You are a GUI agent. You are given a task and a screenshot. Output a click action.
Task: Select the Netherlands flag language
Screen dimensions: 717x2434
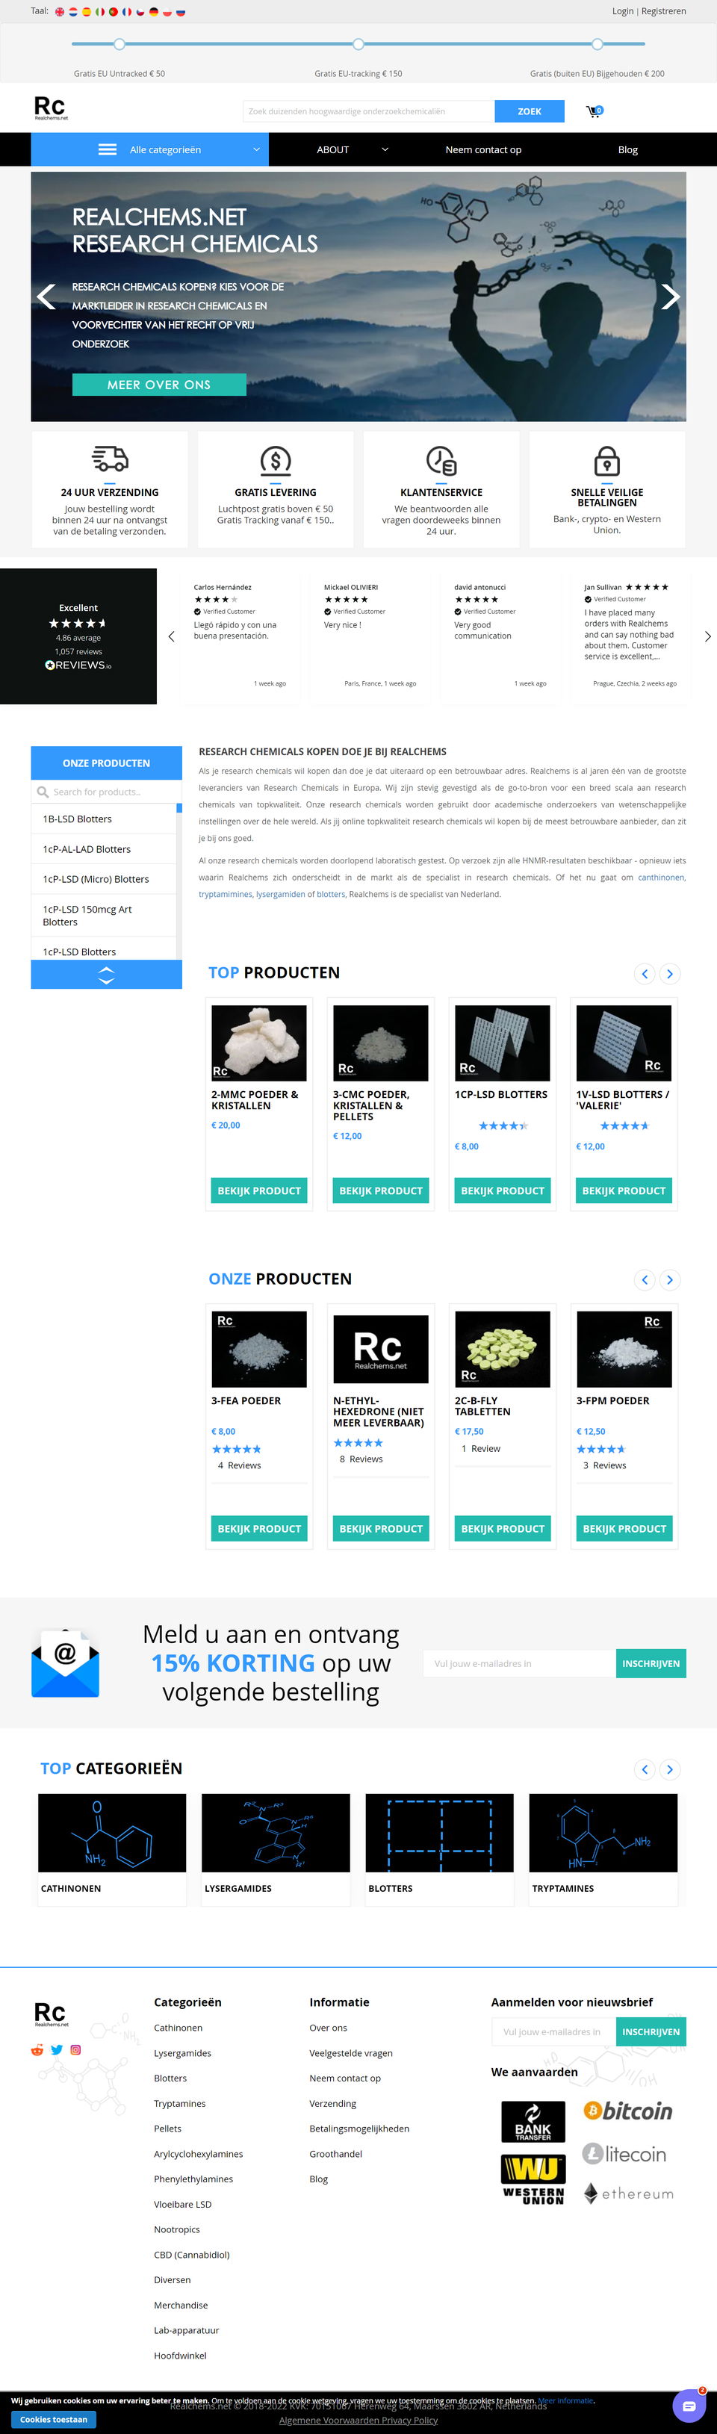[72, 12]
